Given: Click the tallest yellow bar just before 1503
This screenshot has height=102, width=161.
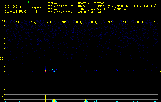Looking at the screenshot, I should coord(45,99).
